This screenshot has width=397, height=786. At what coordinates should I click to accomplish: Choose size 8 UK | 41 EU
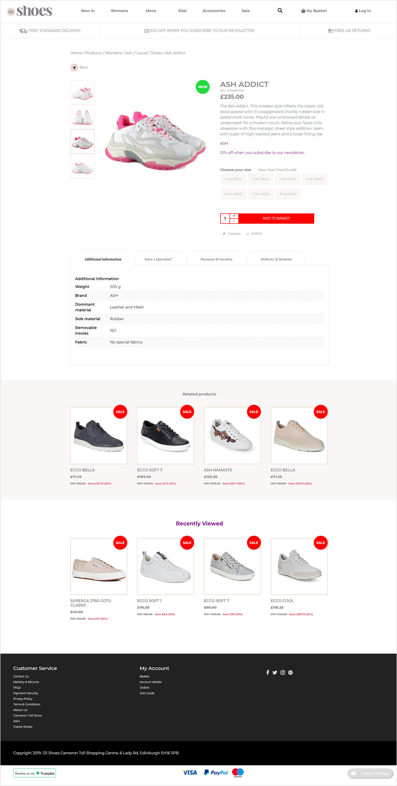click(x=288, y=194)
